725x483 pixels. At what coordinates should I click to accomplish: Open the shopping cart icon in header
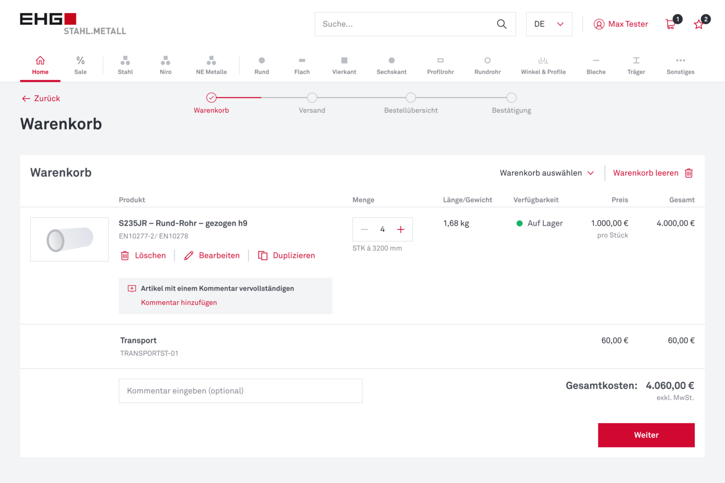tap(671, 24)
